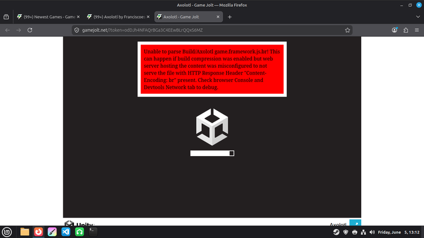Open the clock showing Friday, June 5
424x238 pixels.
coord(399,232)
